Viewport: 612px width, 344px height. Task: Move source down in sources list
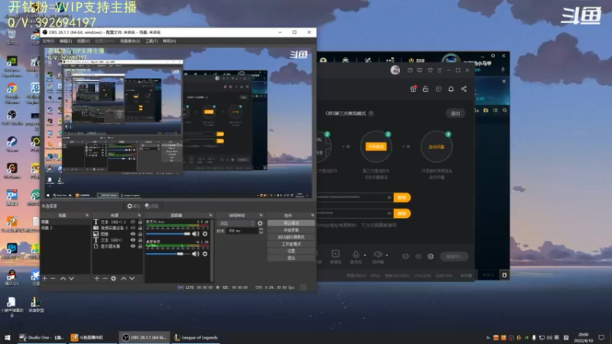coord(132,278)
